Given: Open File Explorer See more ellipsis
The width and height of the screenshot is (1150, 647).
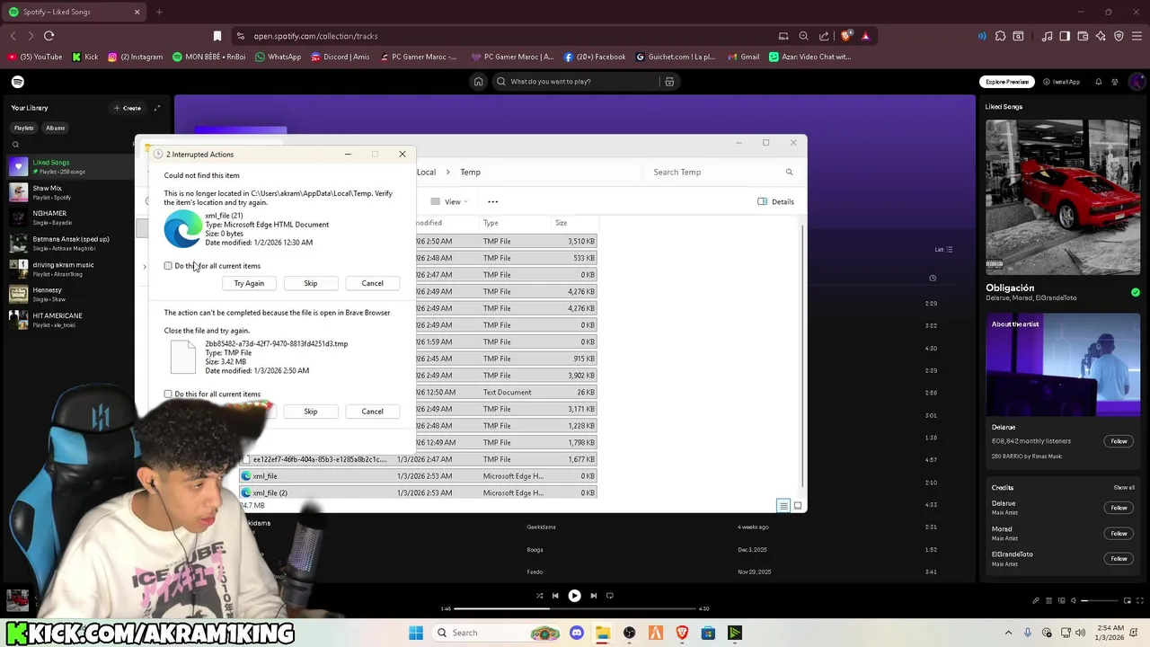Looking at the screenshot, I should [x=492, y=202].
